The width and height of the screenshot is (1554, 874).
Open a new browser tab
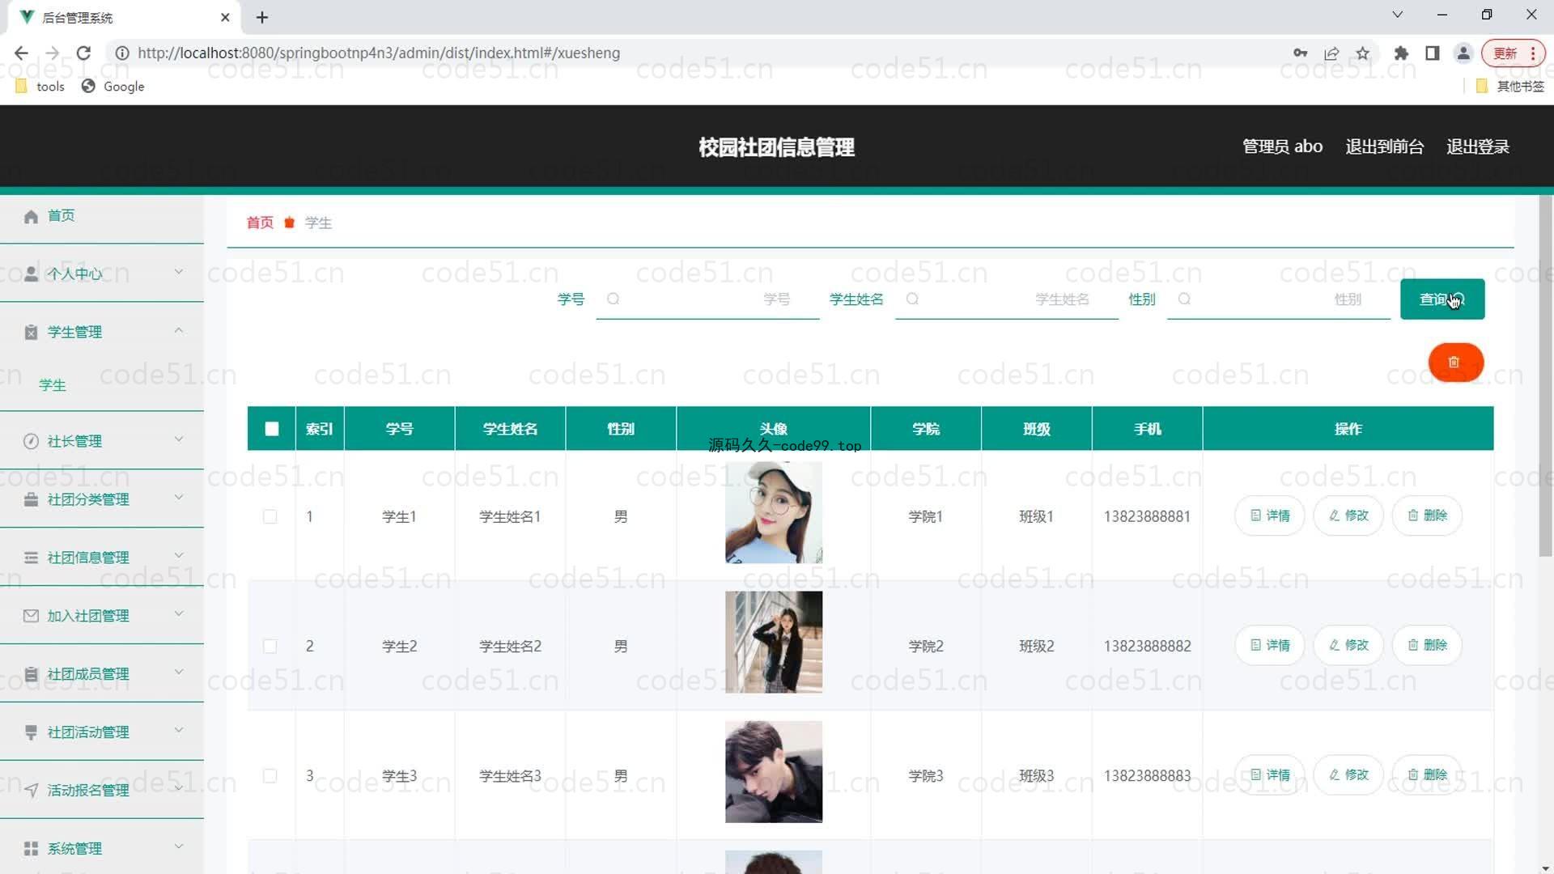point(261,17)
